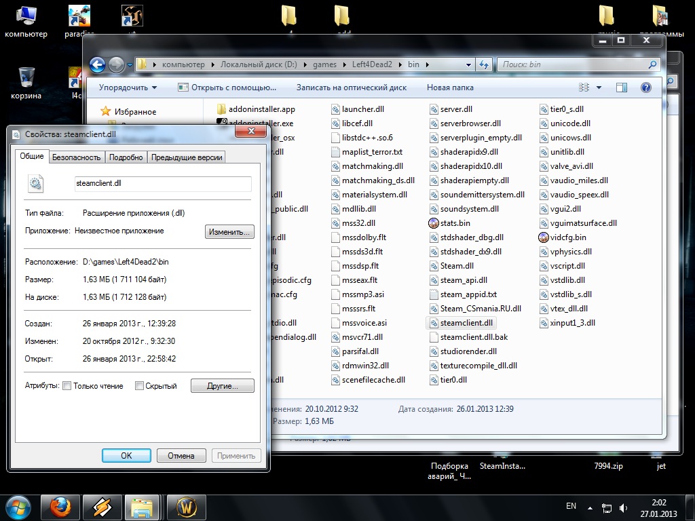Image resolution: width=695 pixels, height=521 pixels.
Task: Enable the 'Только чтение' checkbox
Action: point(67,386)
